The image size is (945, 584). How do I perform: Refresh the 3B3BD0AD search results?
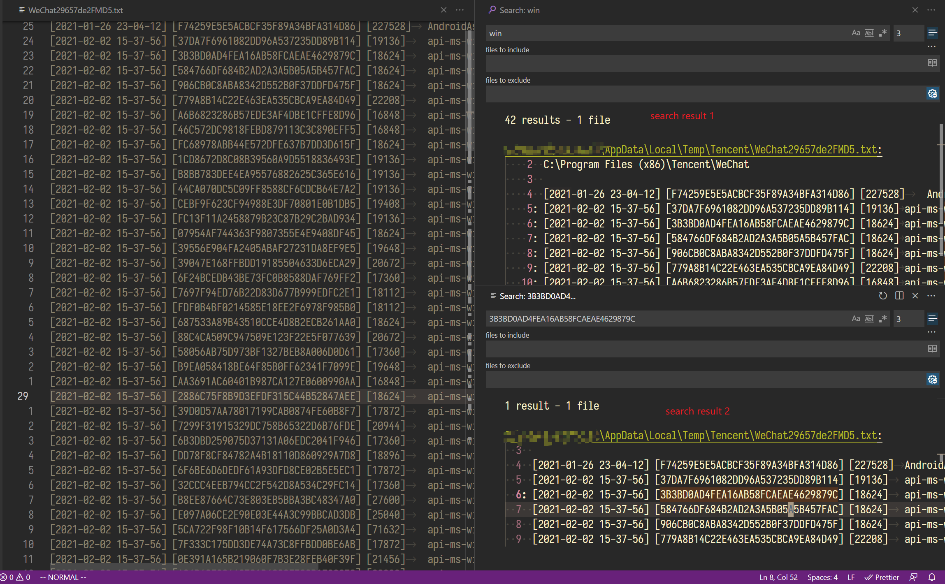coord(882,296)
